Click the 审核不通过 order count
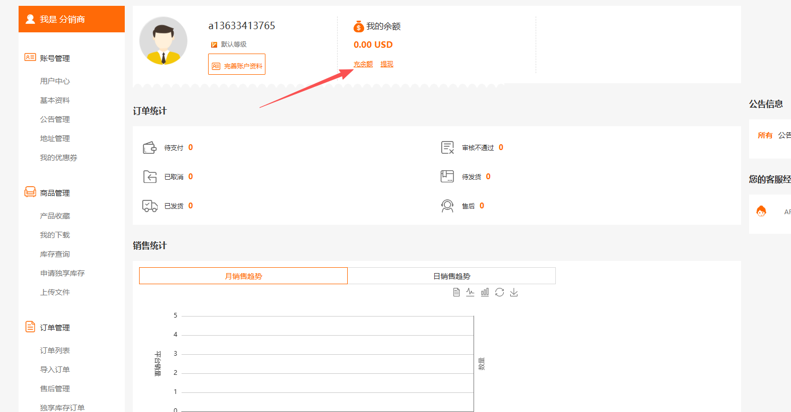 pyautogui.click(x=501, y=147)
